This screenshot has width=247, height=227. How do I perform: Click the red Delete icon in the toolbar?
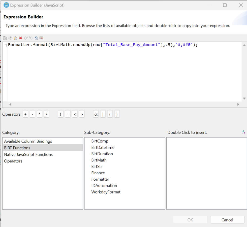[x=20, y=38]
